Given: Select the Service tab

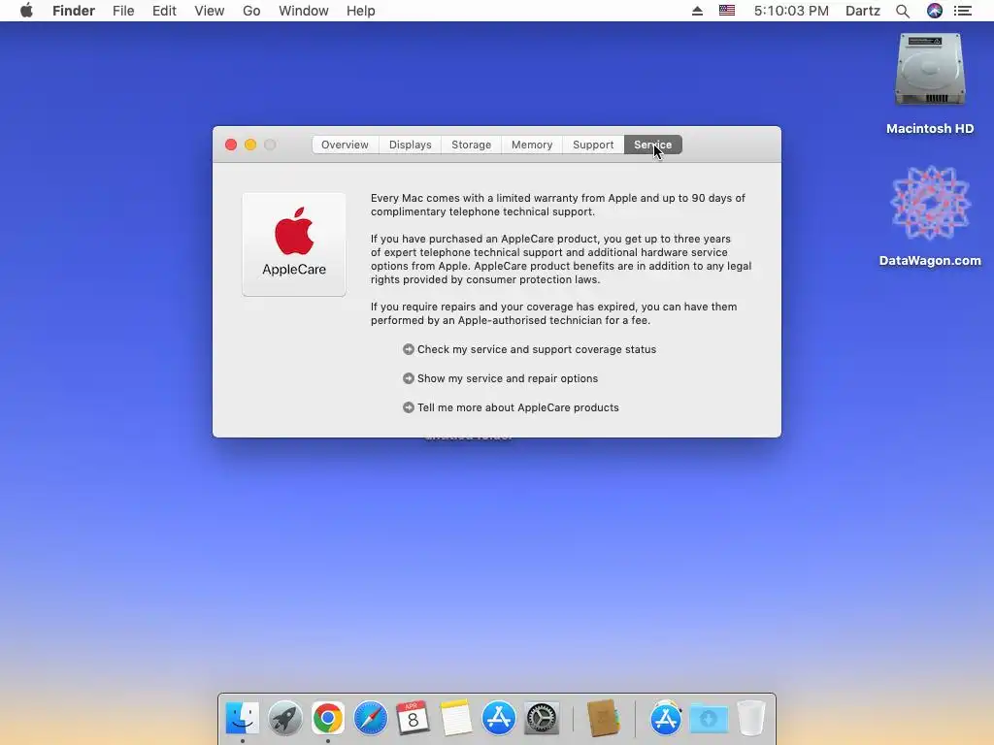Looking at the screenshot, I should [x=653, y=145].
